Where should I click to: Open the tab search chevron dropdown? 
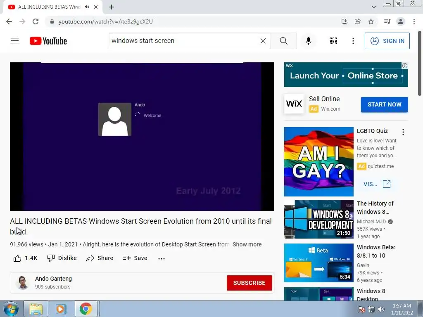(x=373, y=7)
